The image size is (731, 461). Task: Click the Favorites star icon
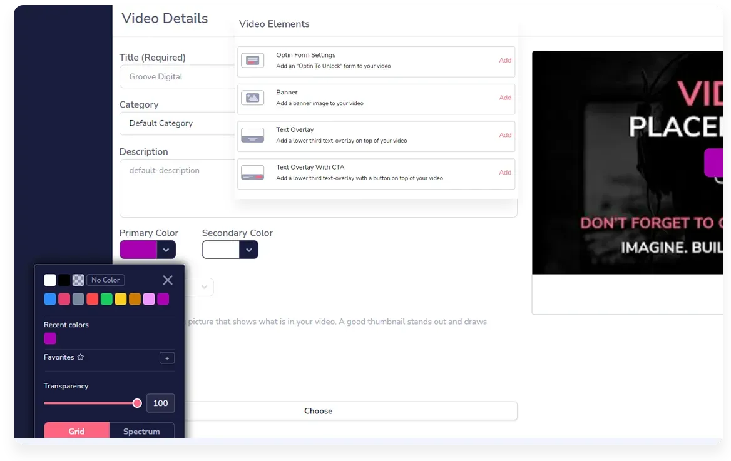pos(81,357)
